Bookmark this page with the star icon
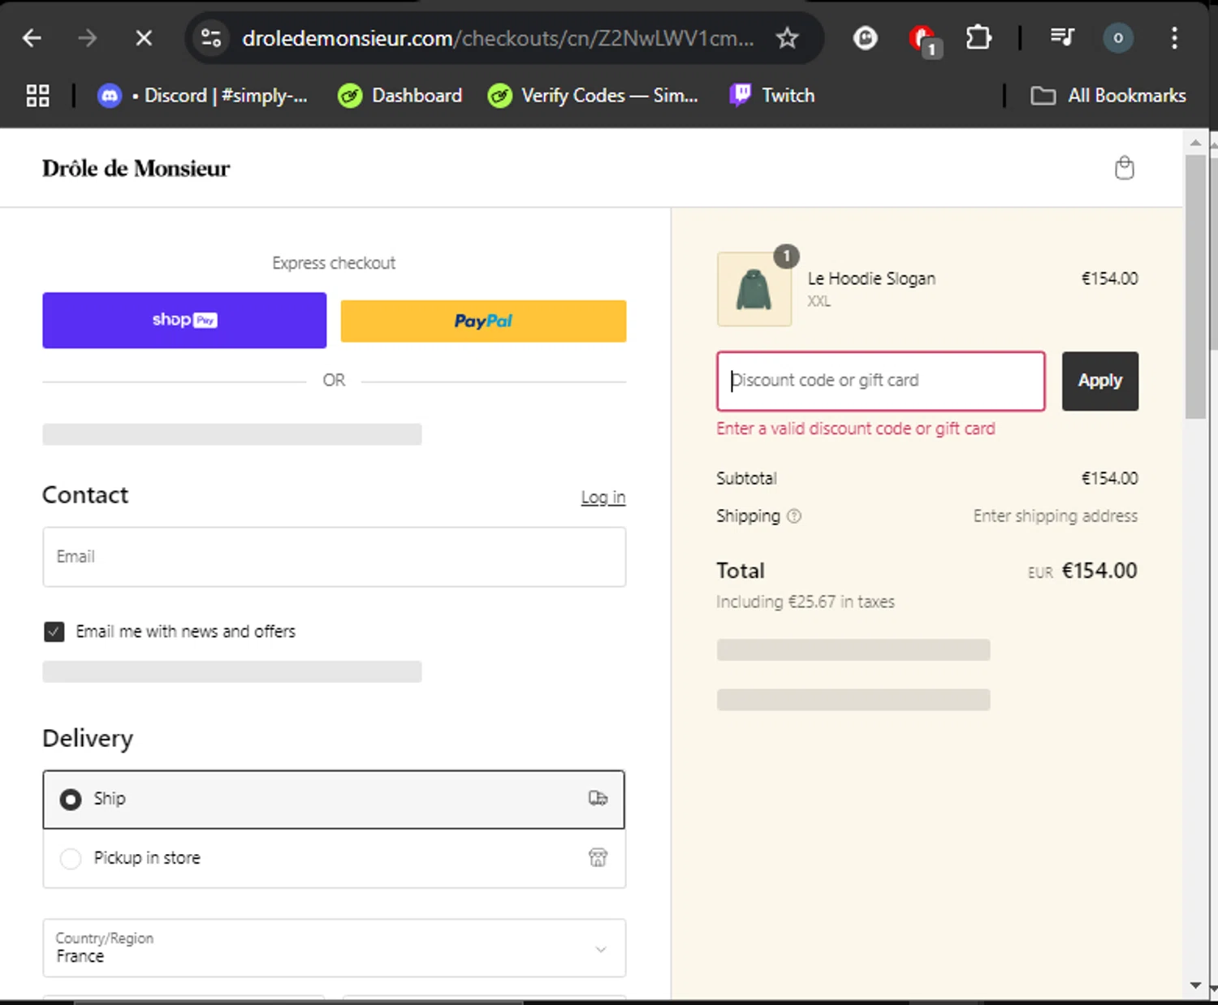The height and width of the screenshot is (1005, 1218). [787, 38]
